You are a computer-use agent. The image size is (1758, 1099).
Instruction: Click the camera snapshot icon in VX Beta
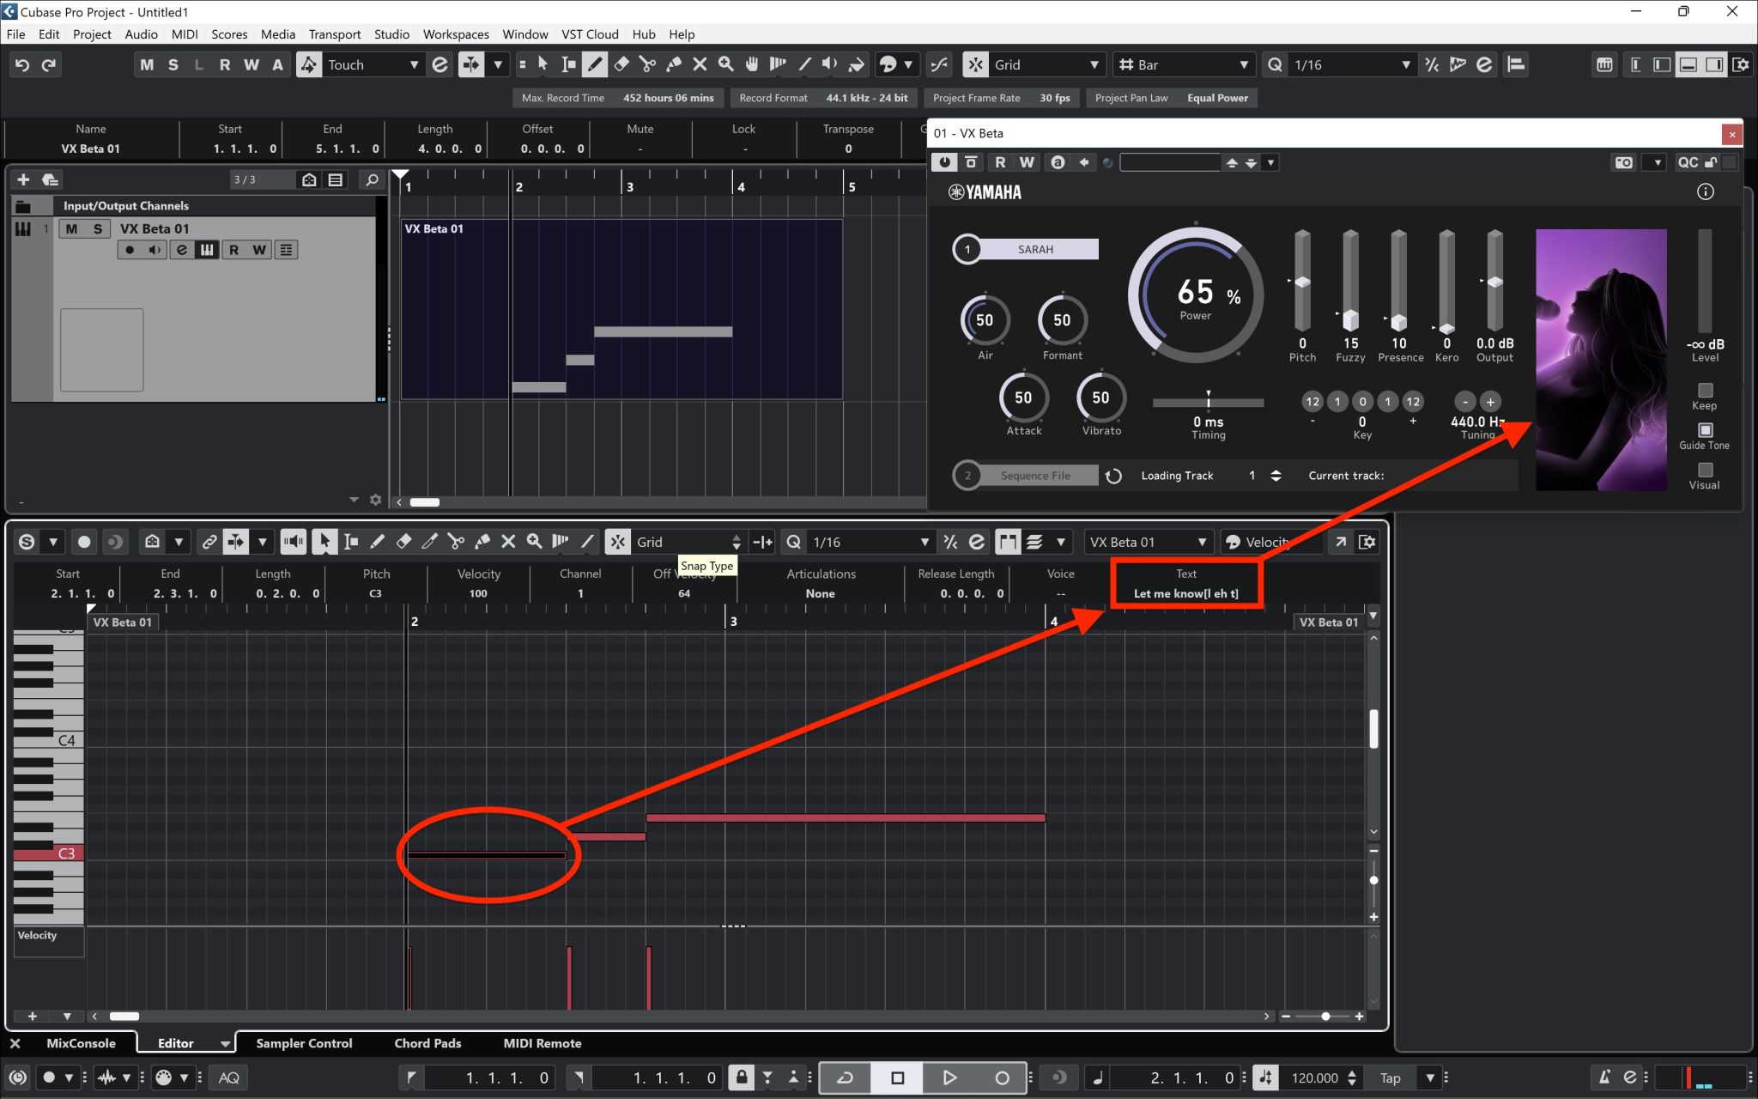pyautogui.click(x=1623, y=162)
